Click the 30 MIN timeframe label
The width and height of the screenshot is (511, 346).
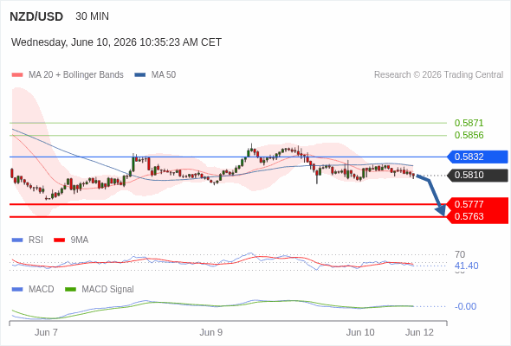(x=92, y=16)
